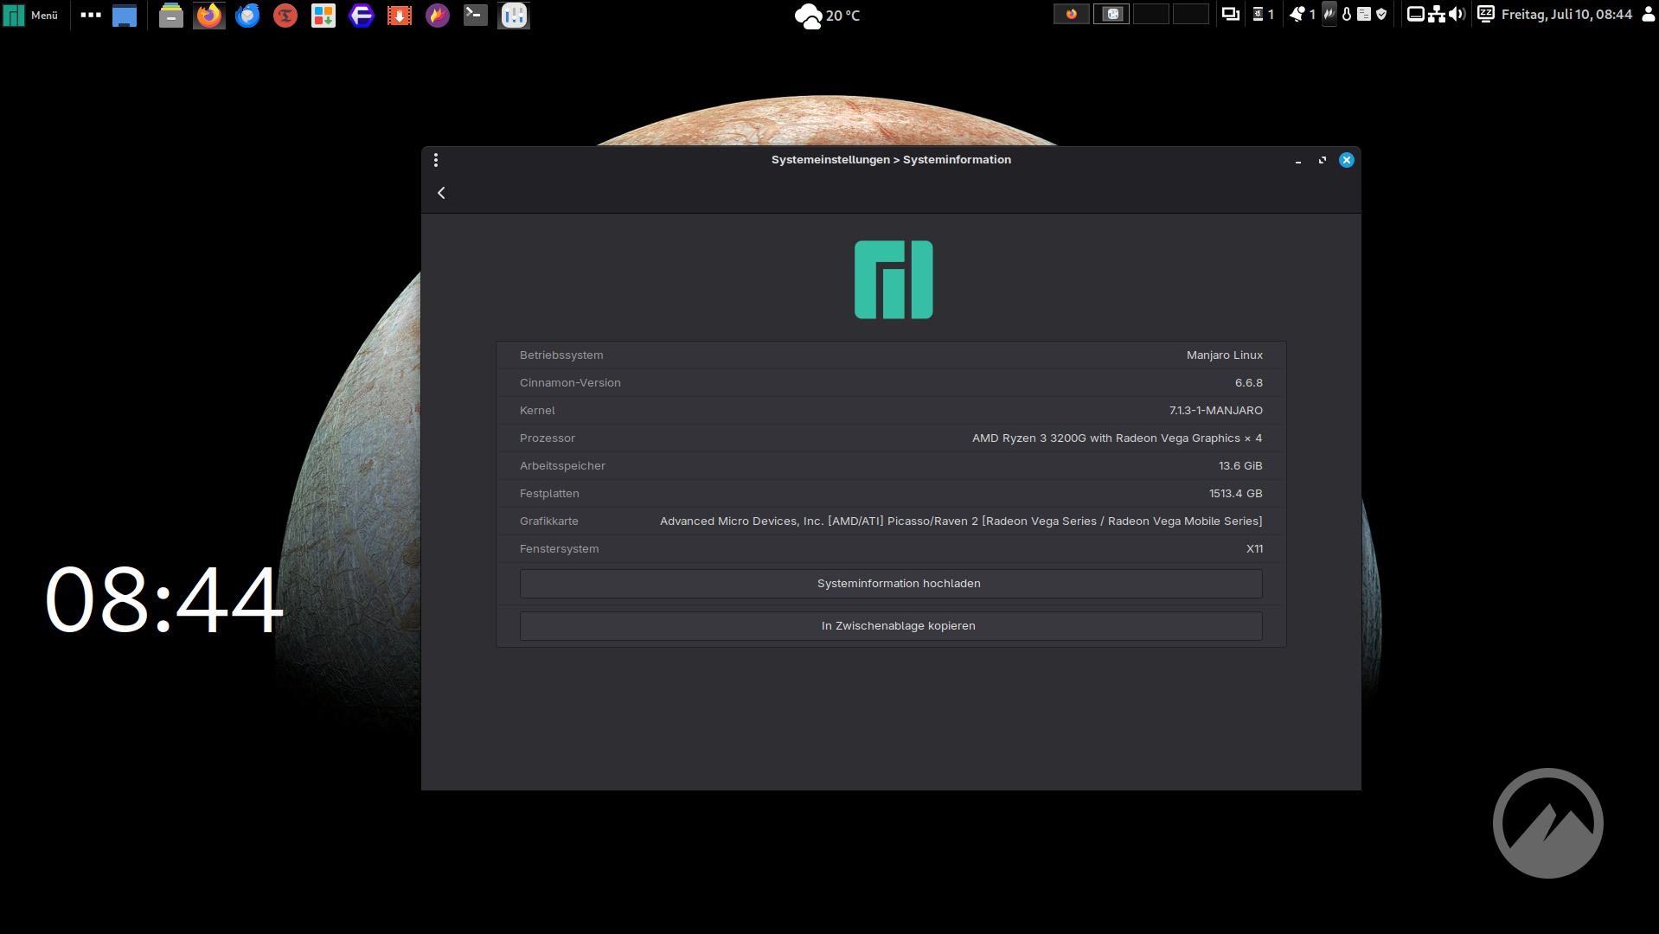This screenshot has height=934, width=1659.
Task: Open the window list applet
Action: tap(1231, 14)
